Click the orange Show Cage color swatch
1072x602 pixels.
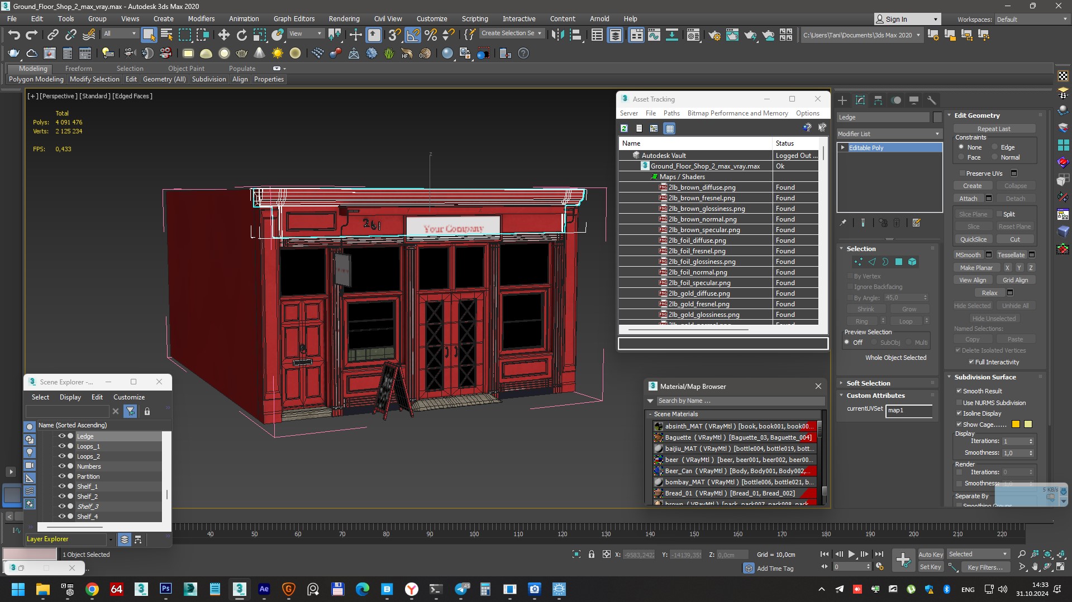coord(1016,425)
